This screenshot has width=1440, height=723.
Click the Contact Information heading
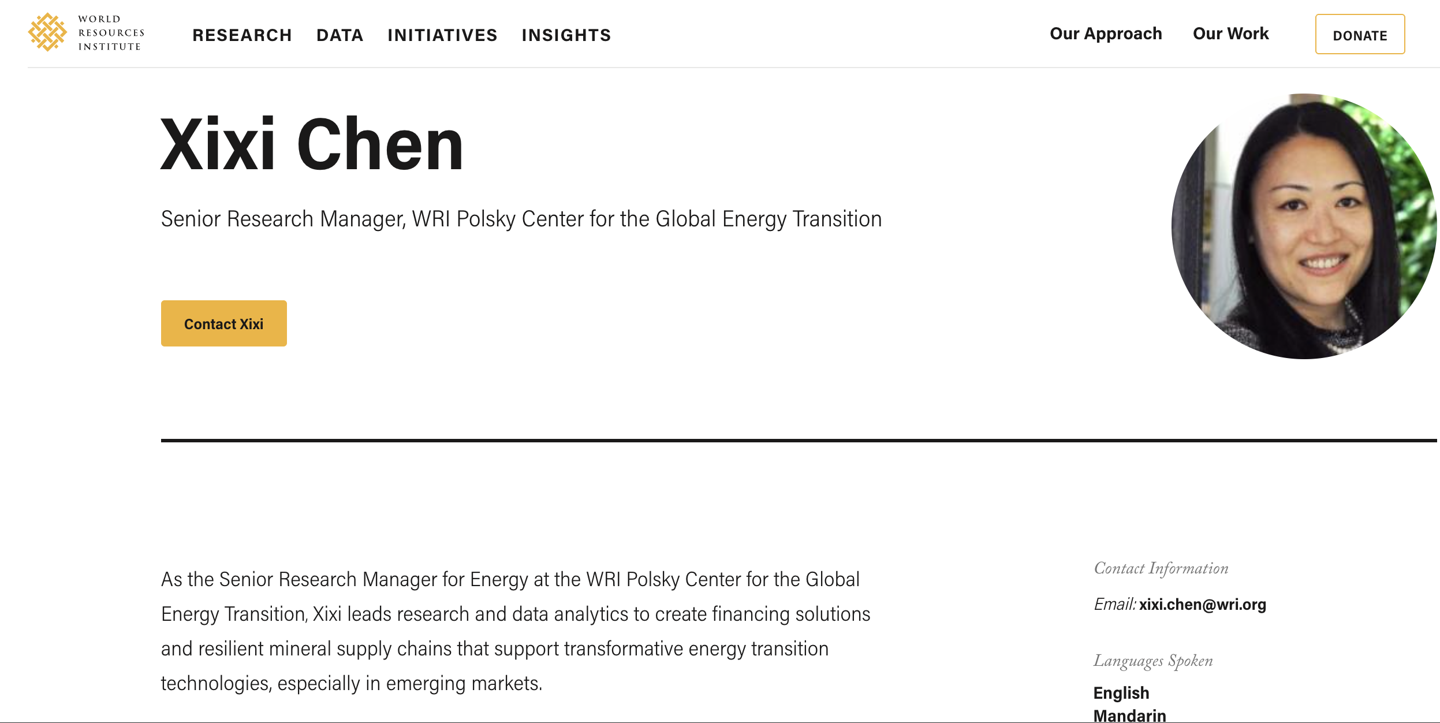tap(1161, 568)
